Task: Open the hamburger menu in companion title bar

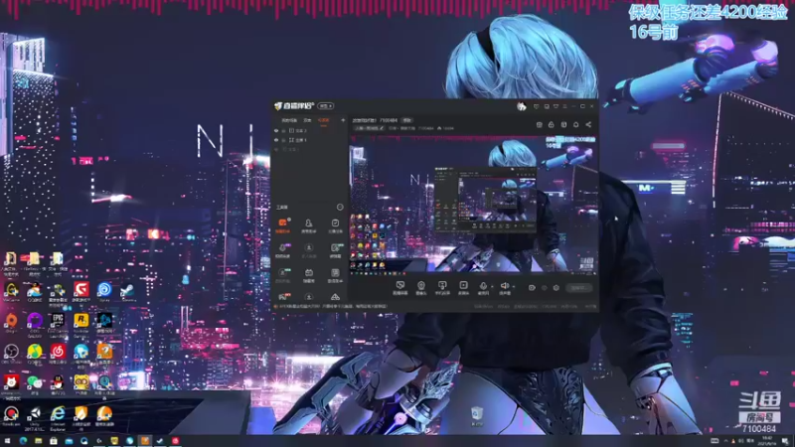Action: (x=564, y=106)
